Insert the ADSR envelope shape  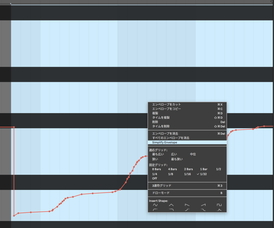[x=219, y=210]
